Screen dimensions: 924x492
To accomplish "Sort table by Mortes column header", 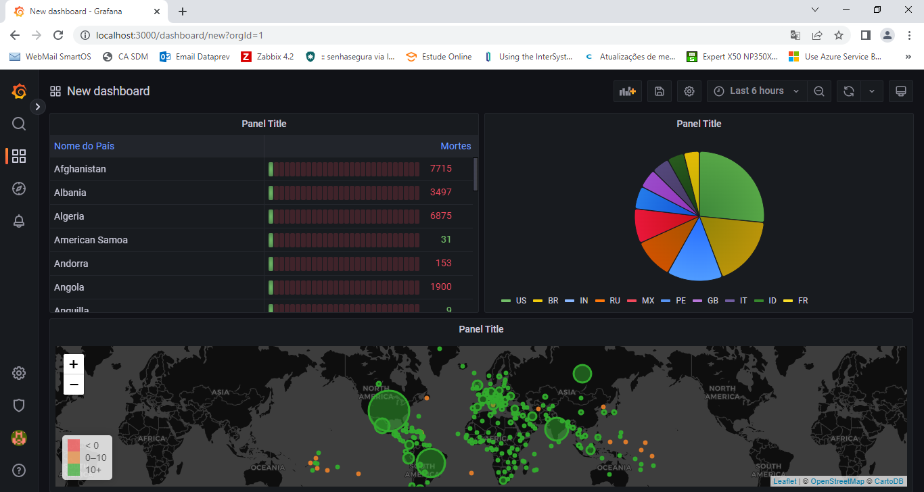I will point(455,147).
